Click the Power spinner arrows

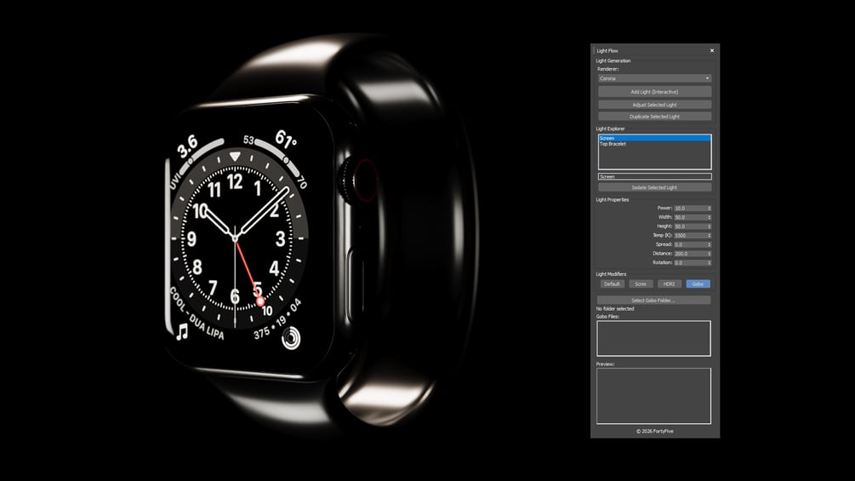click(x=710, y=209)
